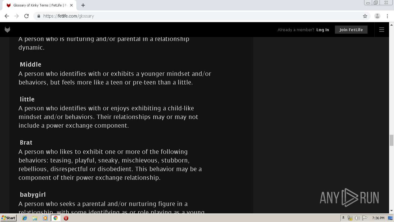Reload the page with the refresh icon
This screenshot has width=394, height=222.
pos(26,16)
